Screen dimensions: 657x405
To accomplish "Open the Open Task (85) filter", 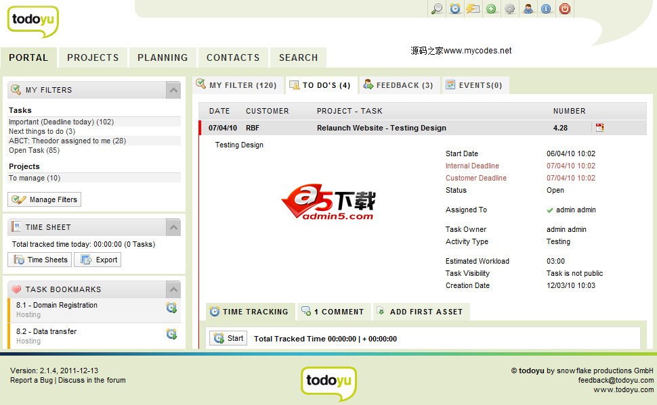I will pos(34,150).
